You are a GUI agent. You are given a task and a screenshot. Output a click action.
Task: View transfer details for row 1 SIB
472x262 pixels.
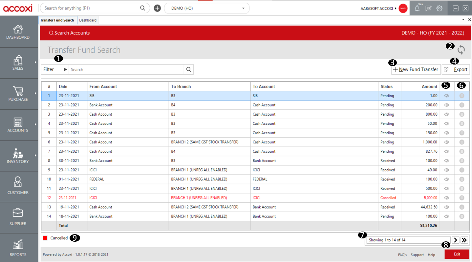pyautogui.click(x=446, y=96)
